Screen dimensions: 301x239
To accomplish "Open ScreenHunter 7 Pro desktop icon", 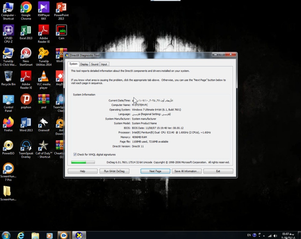I will [x=8, y=172].
